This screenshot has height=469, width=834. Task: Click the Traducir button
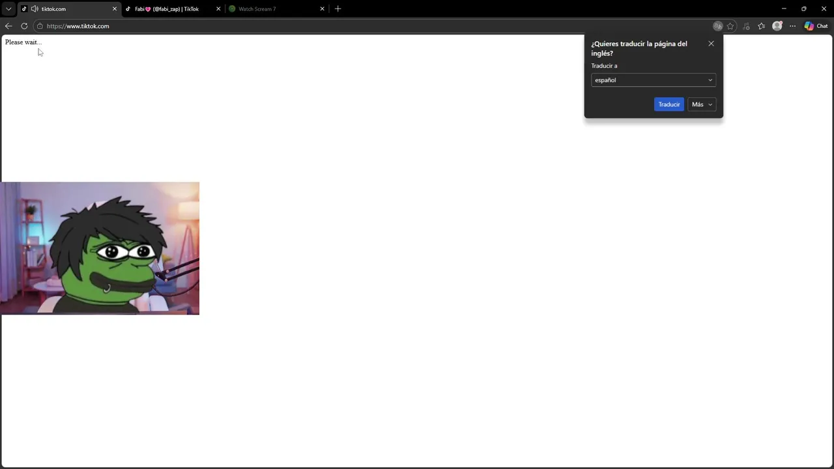[x=669, y=104]
